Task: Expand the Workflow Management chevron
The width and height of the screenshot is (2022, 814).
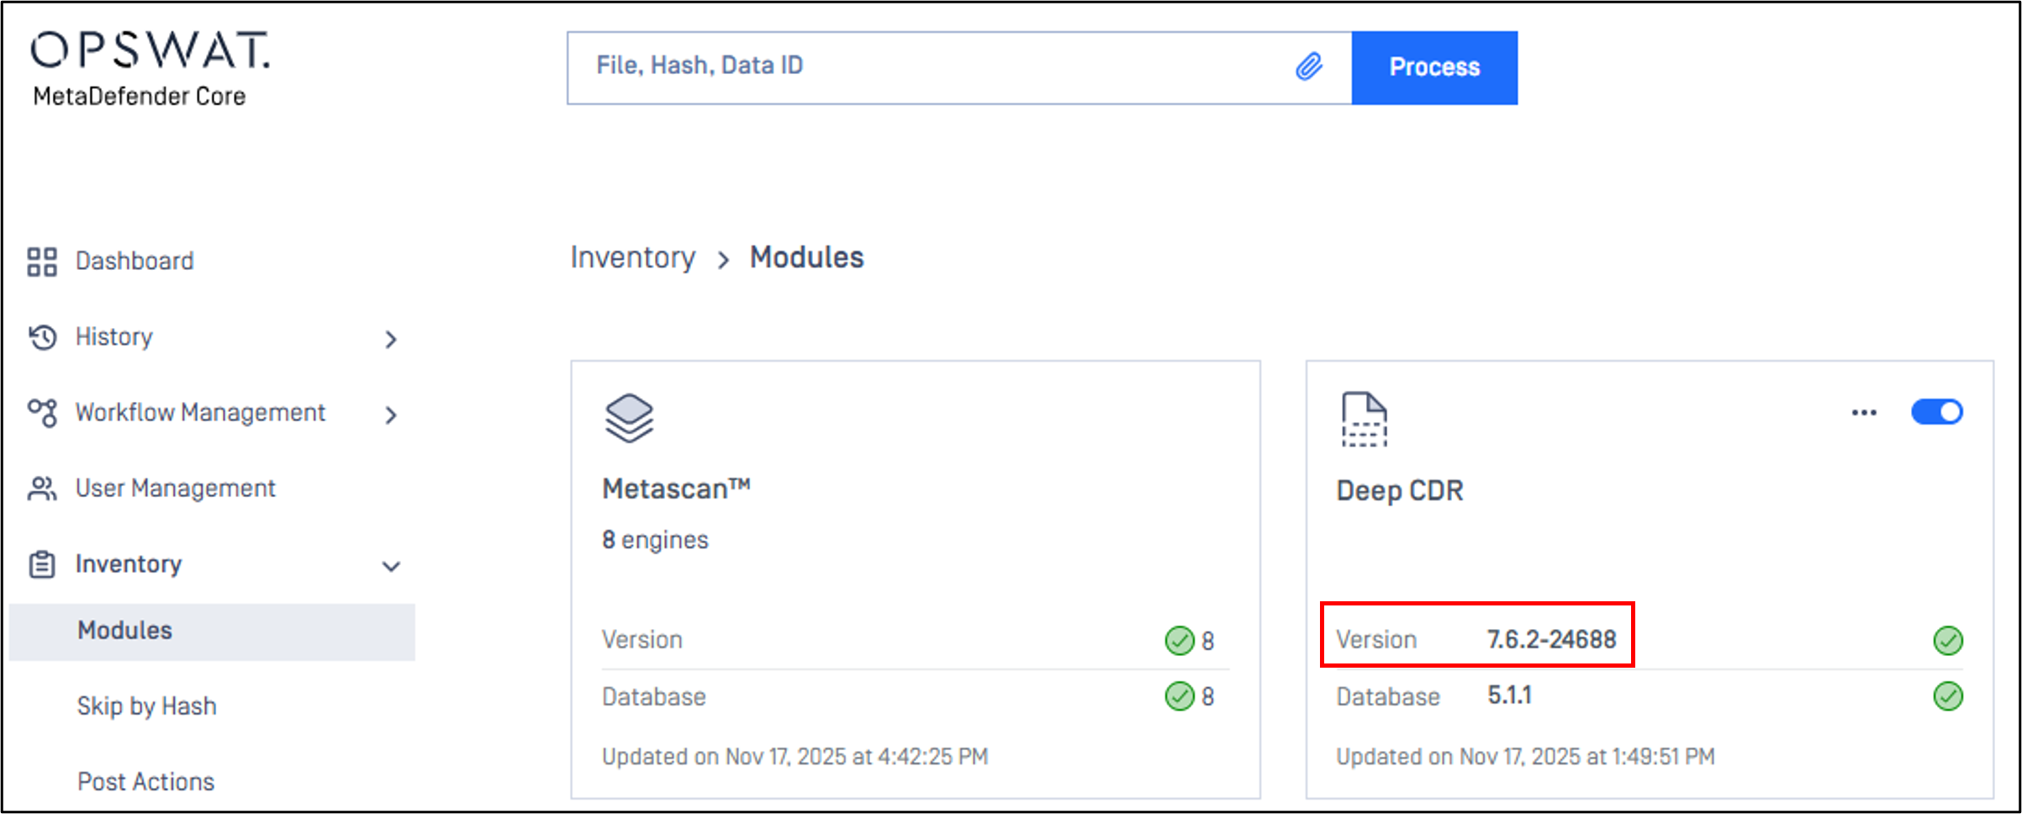Action: (x=391, y=415)
